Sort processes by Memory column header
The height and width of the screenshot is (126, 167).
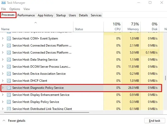[x=131, y=26]
